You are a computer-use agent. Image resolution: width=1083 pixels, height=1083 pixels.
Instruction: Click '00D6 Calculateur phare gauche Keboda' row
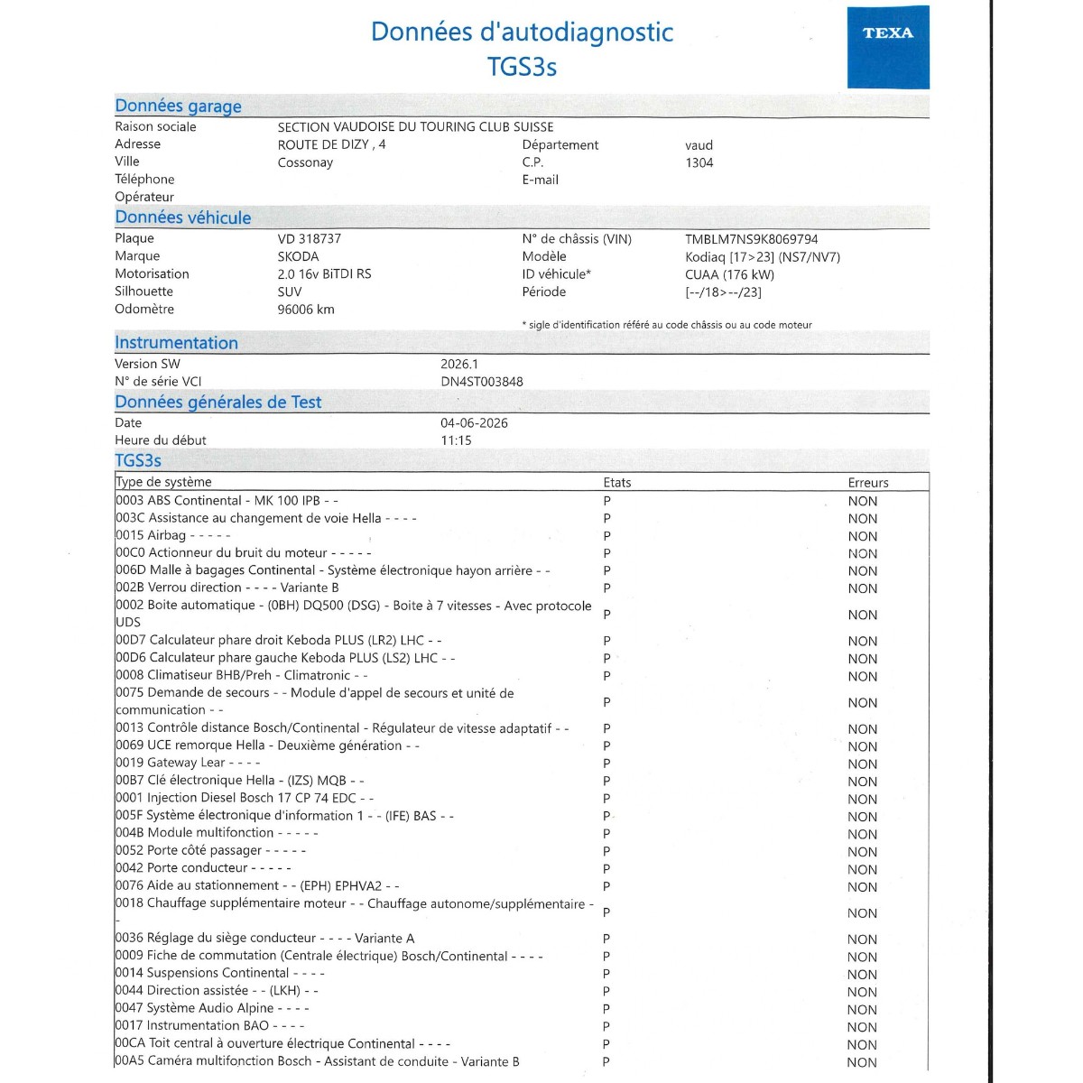[x=522, y=658]
